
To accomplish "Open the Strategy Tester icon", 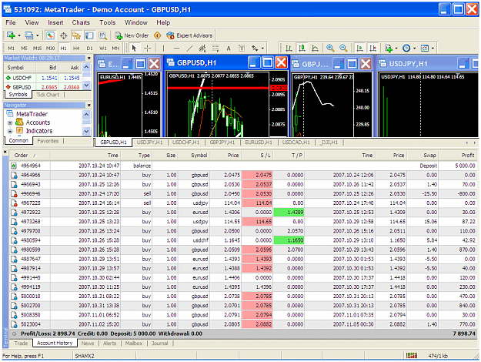I will coord(102,35).
